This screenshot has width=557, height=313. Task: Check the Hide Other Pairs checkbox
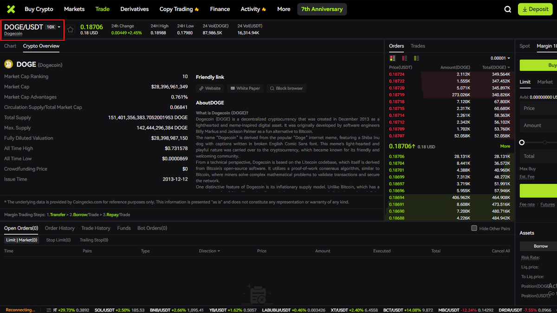pos(474,228)
